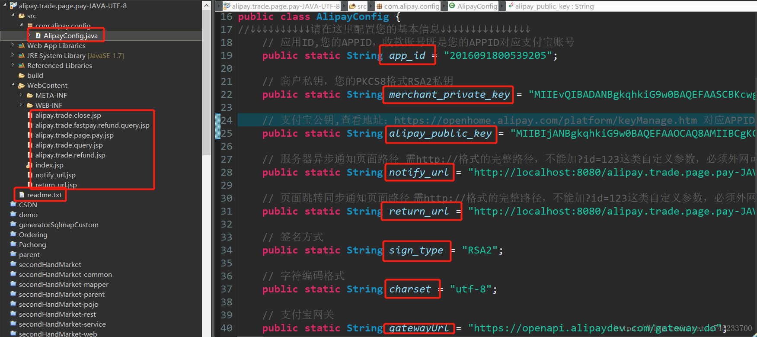Click the charset variable
The width and height of the screenshot is (757, 337).
pyautogui.click(x=410, y=289)
